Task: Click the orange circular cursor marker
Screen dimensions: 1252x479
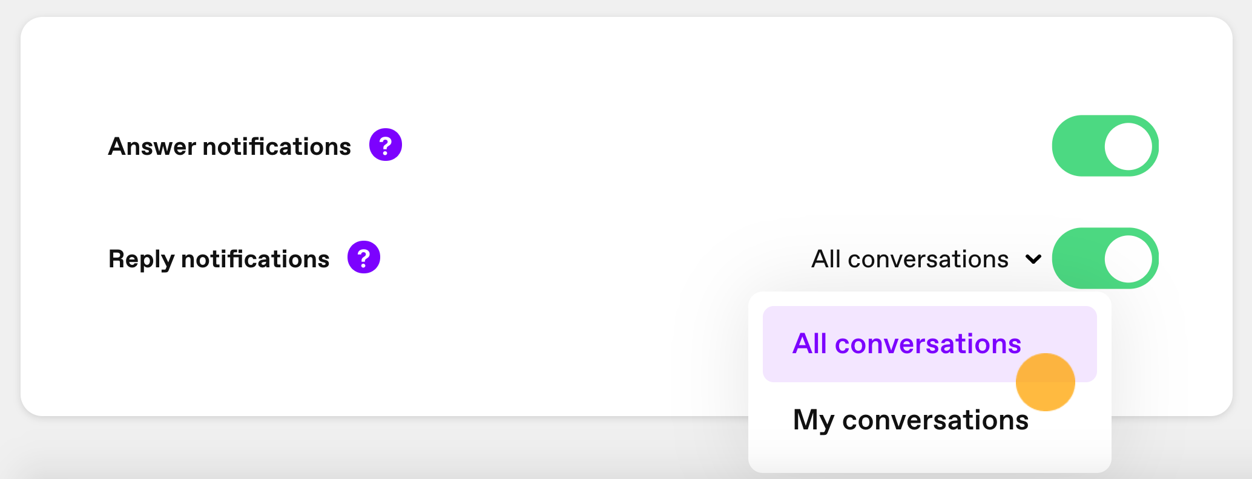Action: coord(1045,382)
